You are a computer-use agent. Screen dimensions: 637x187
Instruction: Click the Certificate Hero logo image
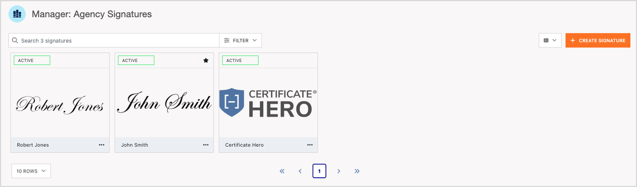[268, 103]
